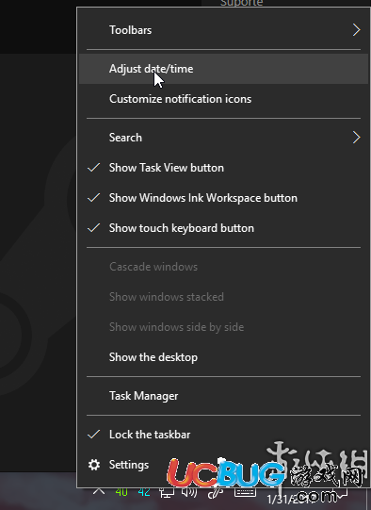
Task: Open the touch keyboard tray icon
Action: pos(245,492)
